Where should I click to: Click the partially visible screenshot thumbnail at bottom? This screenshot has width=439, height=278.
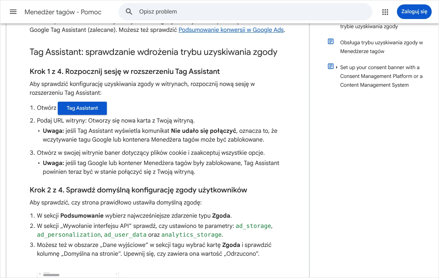(x=78, y=274)
